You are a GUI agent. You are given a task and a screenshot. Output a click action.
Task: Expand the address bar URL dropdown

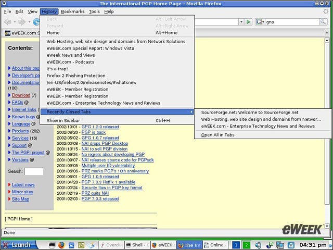coord(241,22)
